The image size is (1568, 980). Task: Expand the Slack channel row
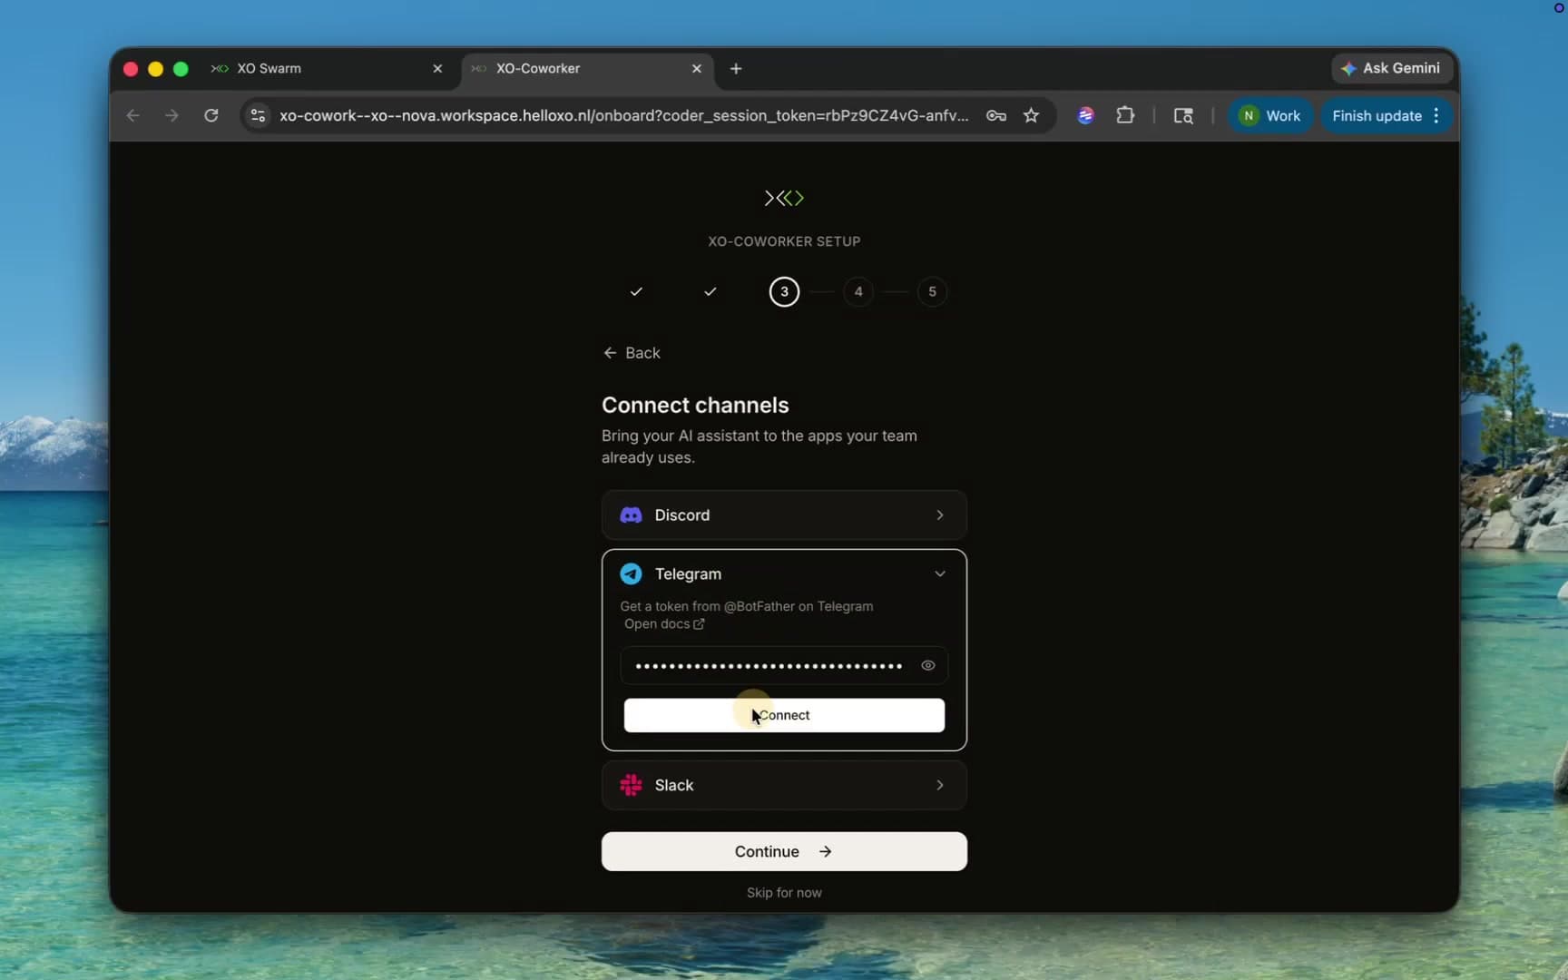(x=784, y=785)
